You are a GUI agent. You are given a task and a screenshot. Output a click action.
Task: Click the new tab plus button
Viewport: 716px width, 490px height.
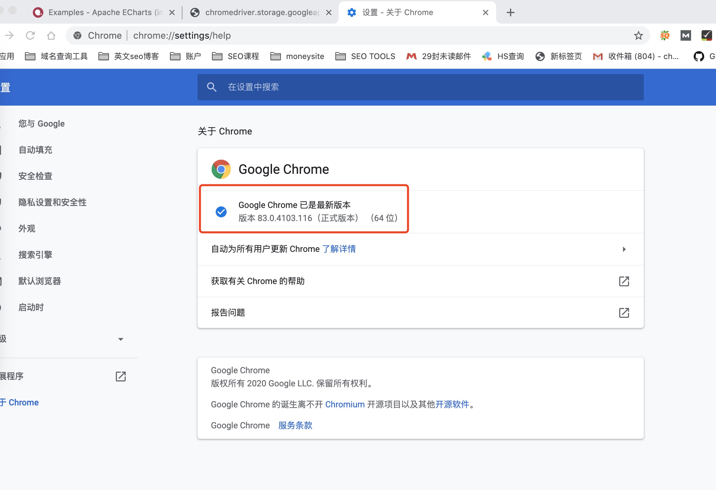coord(510,12)
